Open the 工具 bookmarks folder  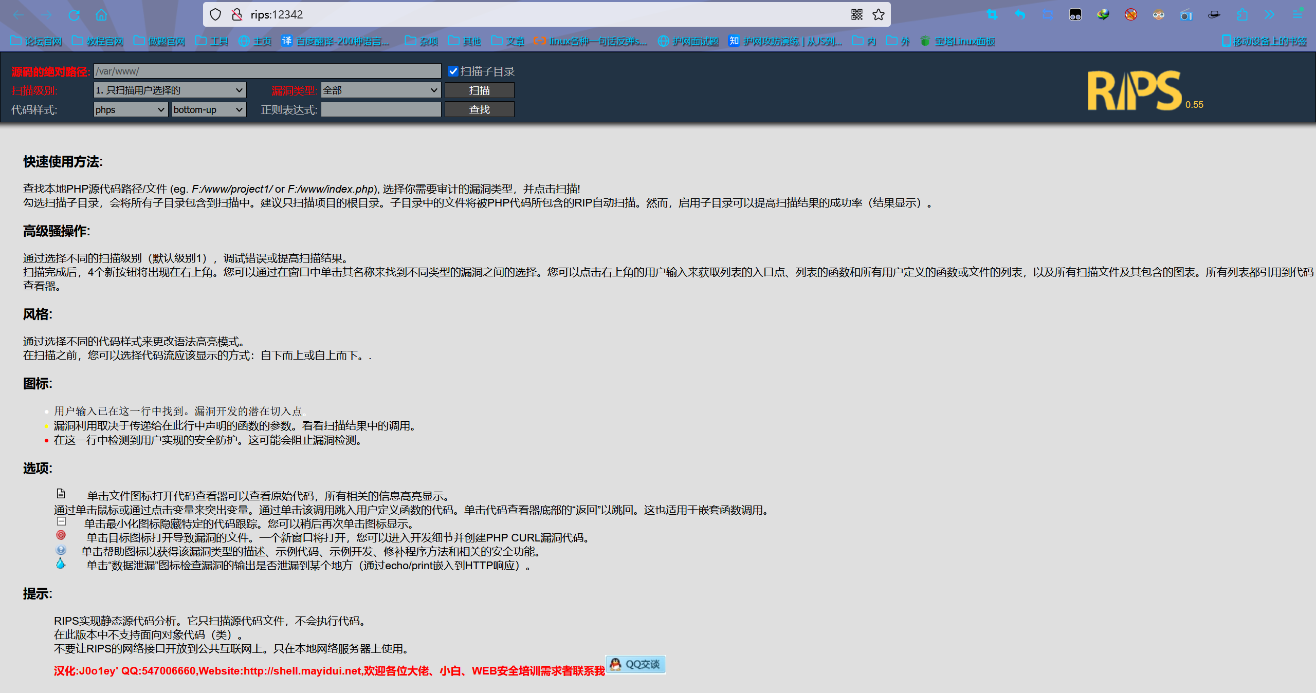(x=212, y=41)
